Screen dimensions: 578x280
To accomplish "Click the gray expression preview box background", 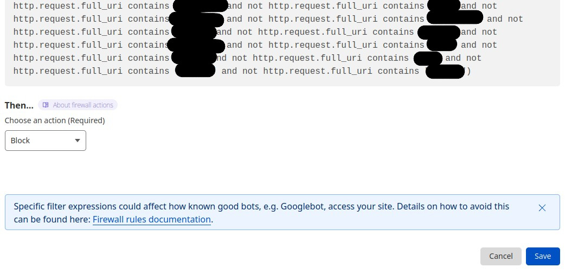I will point(282,81).
